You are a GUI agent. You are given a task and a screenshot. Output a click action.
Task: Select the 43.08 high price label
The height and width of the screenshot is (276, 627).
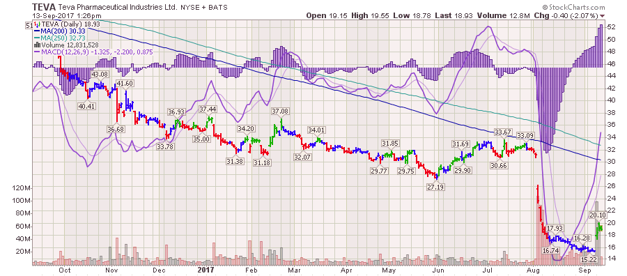pos(100,75)
